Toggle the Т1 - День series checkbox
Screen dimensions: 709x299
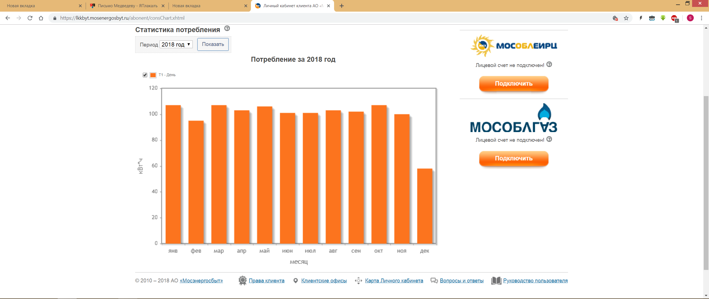coord(145,75)
